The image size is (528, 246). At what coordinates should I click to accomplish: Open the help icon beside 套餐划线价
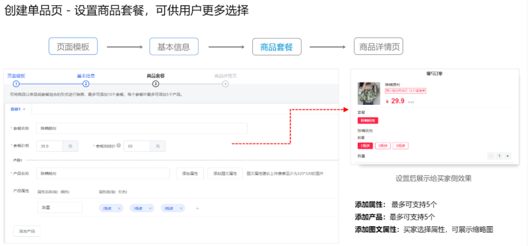(x=119, y=146)
